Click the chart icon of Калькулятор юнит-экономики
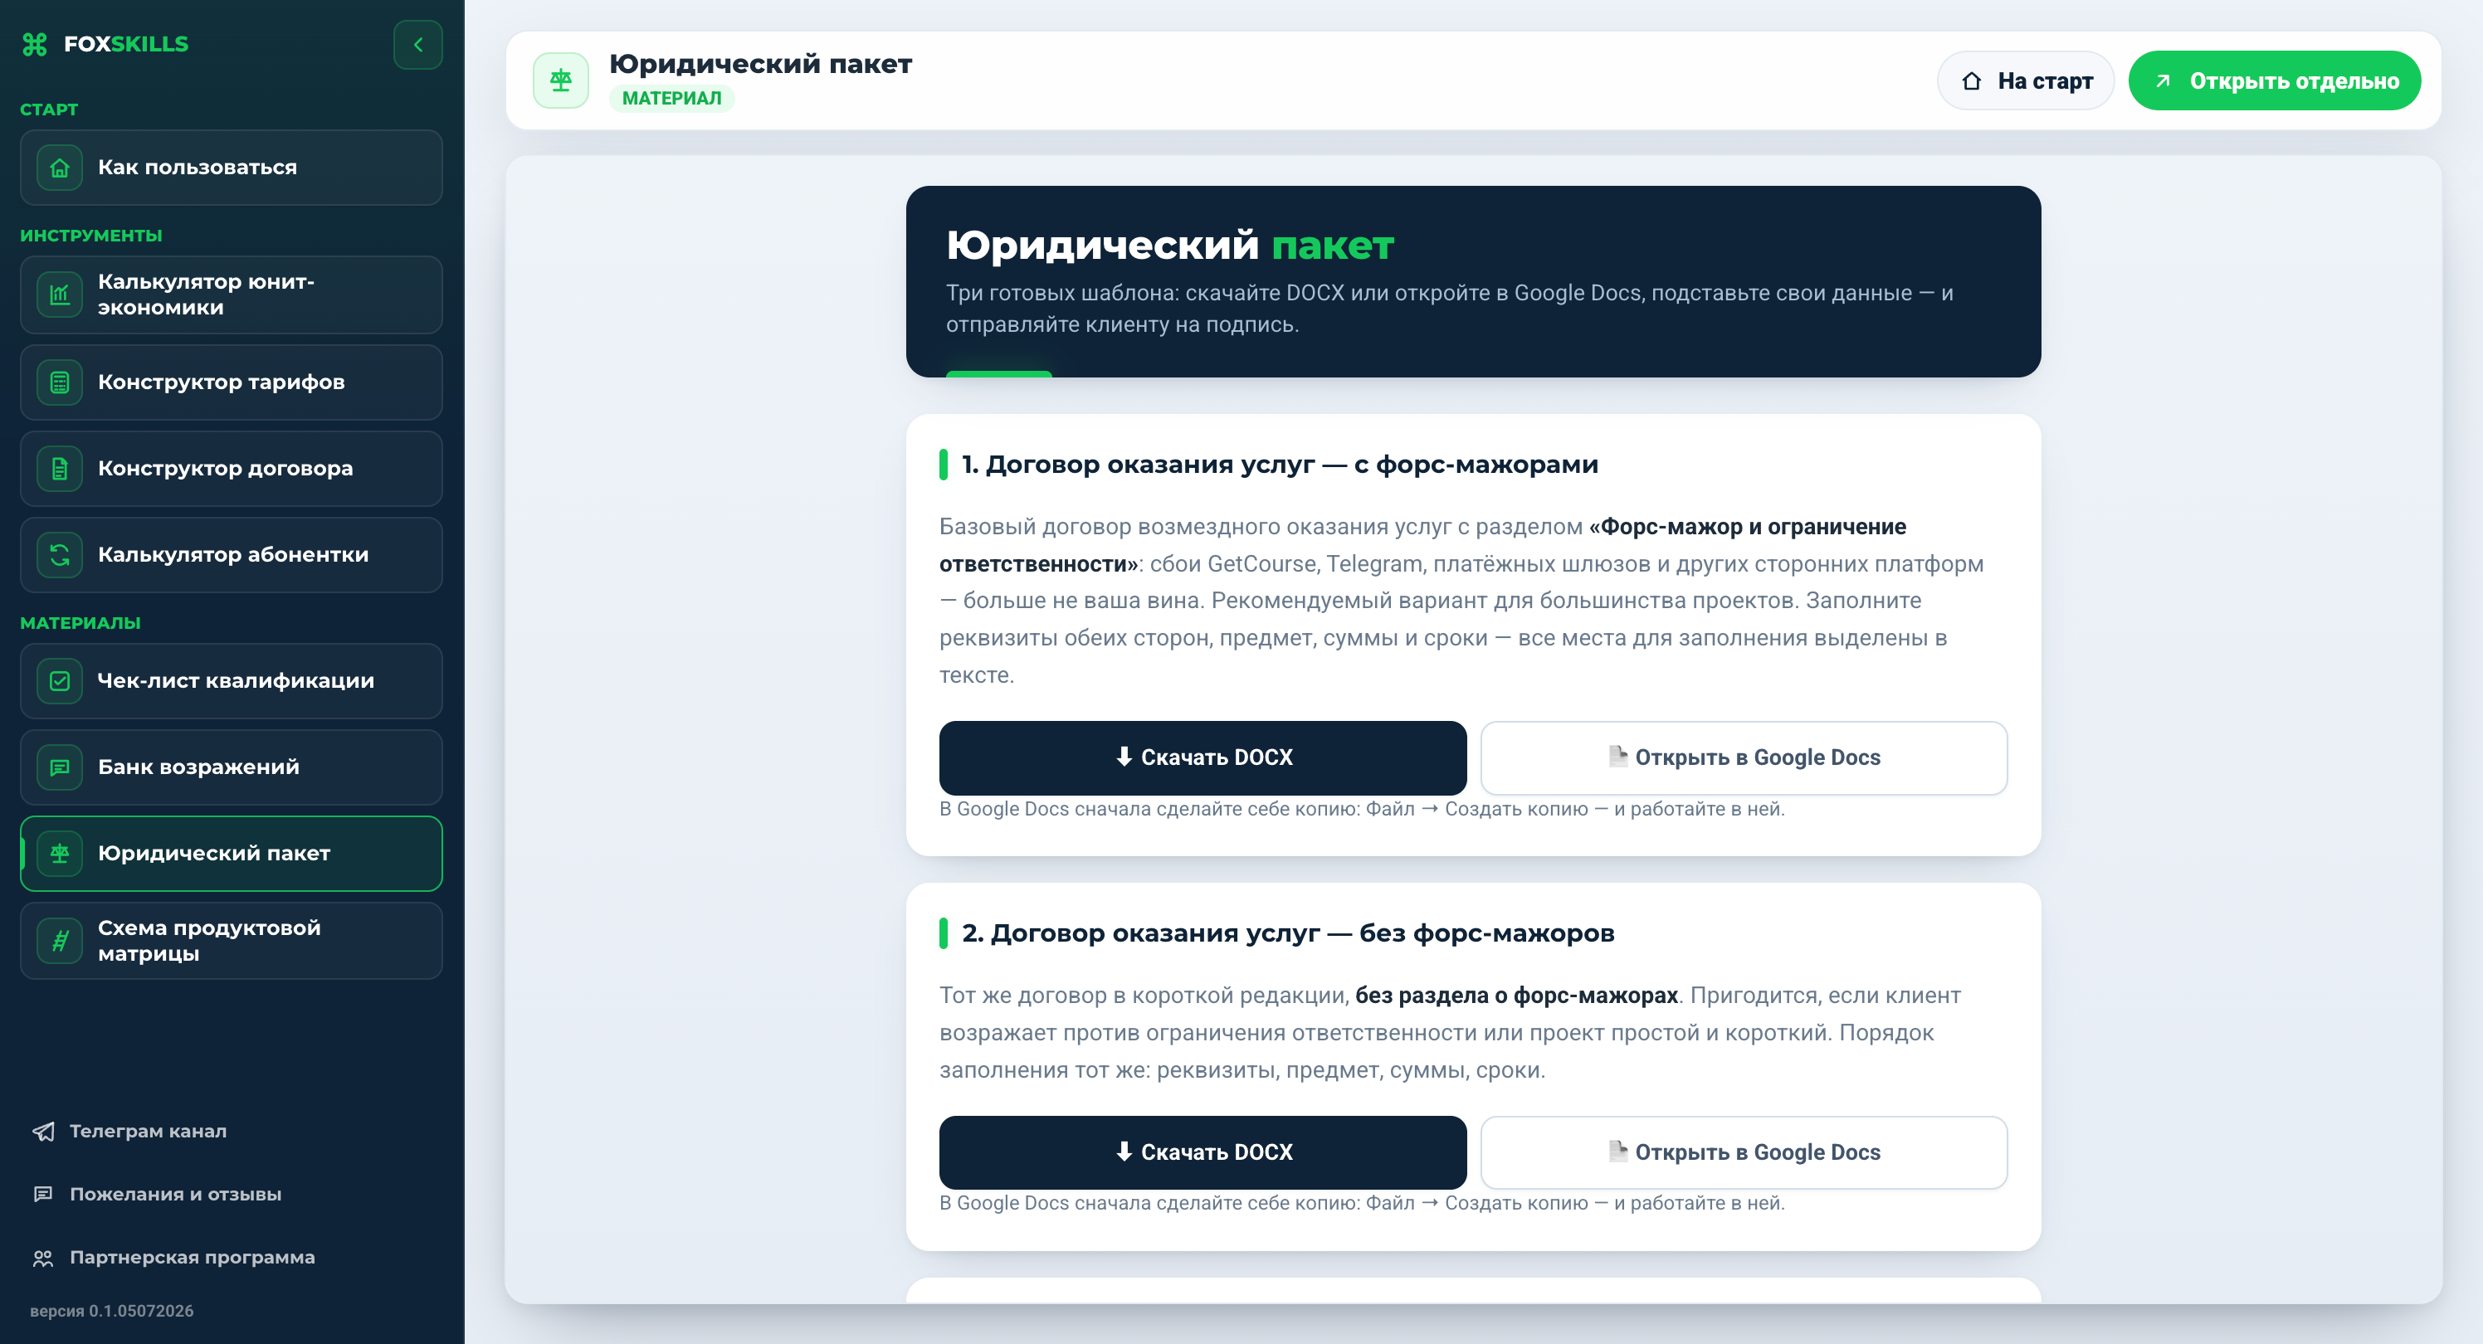Image resolution: width=2483 pixels, height=1344 pixels. [x=60, y=295]
